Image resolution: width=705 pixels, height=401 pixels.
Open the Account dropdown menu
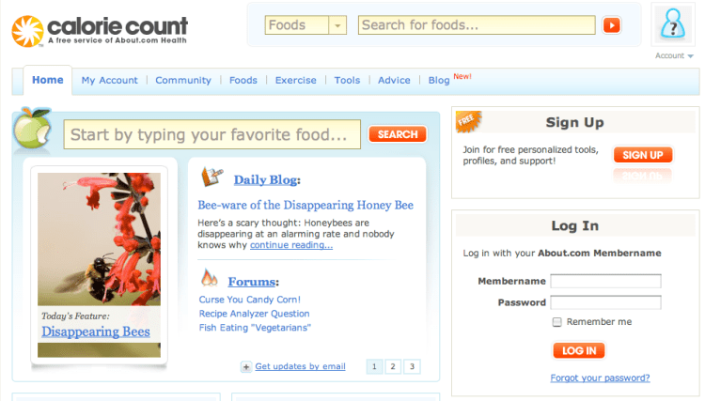pos(674,56)
